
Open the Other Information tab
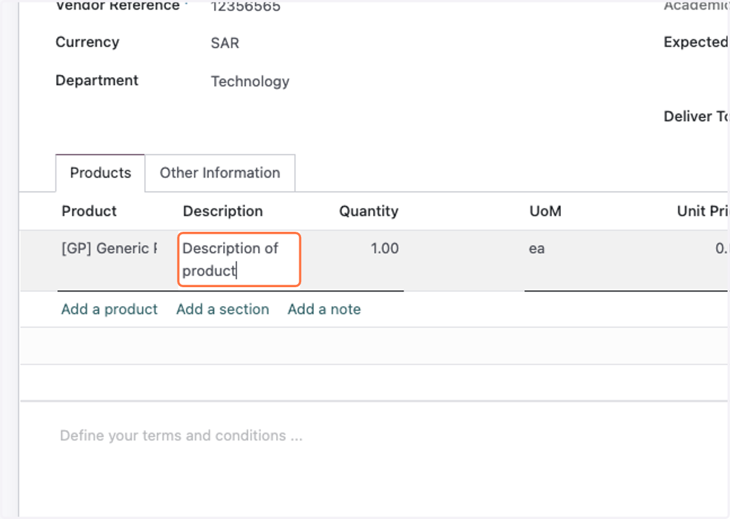tap(220, 173)
